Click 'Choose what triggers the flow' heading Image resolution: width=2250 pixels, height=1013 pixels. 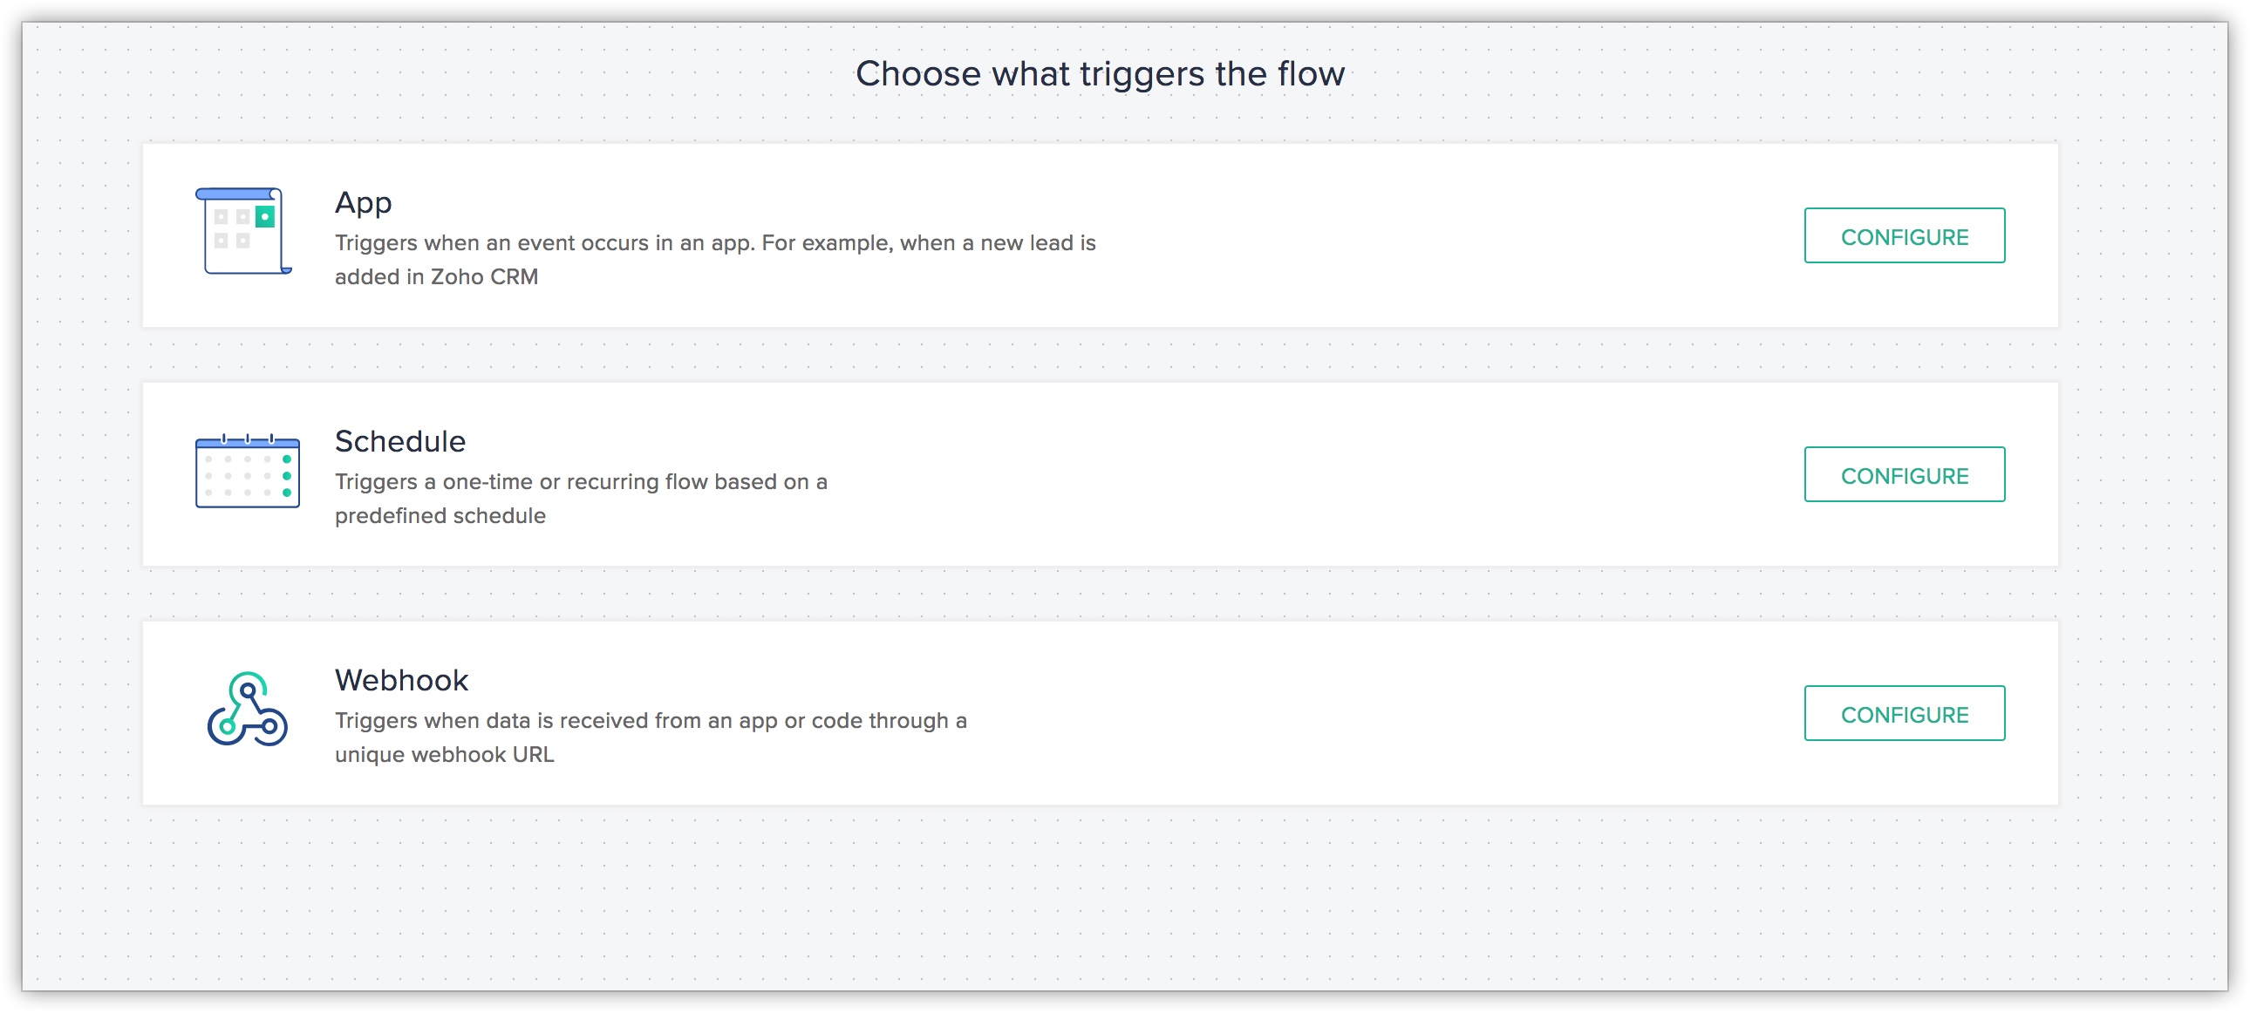[1100, 74]
